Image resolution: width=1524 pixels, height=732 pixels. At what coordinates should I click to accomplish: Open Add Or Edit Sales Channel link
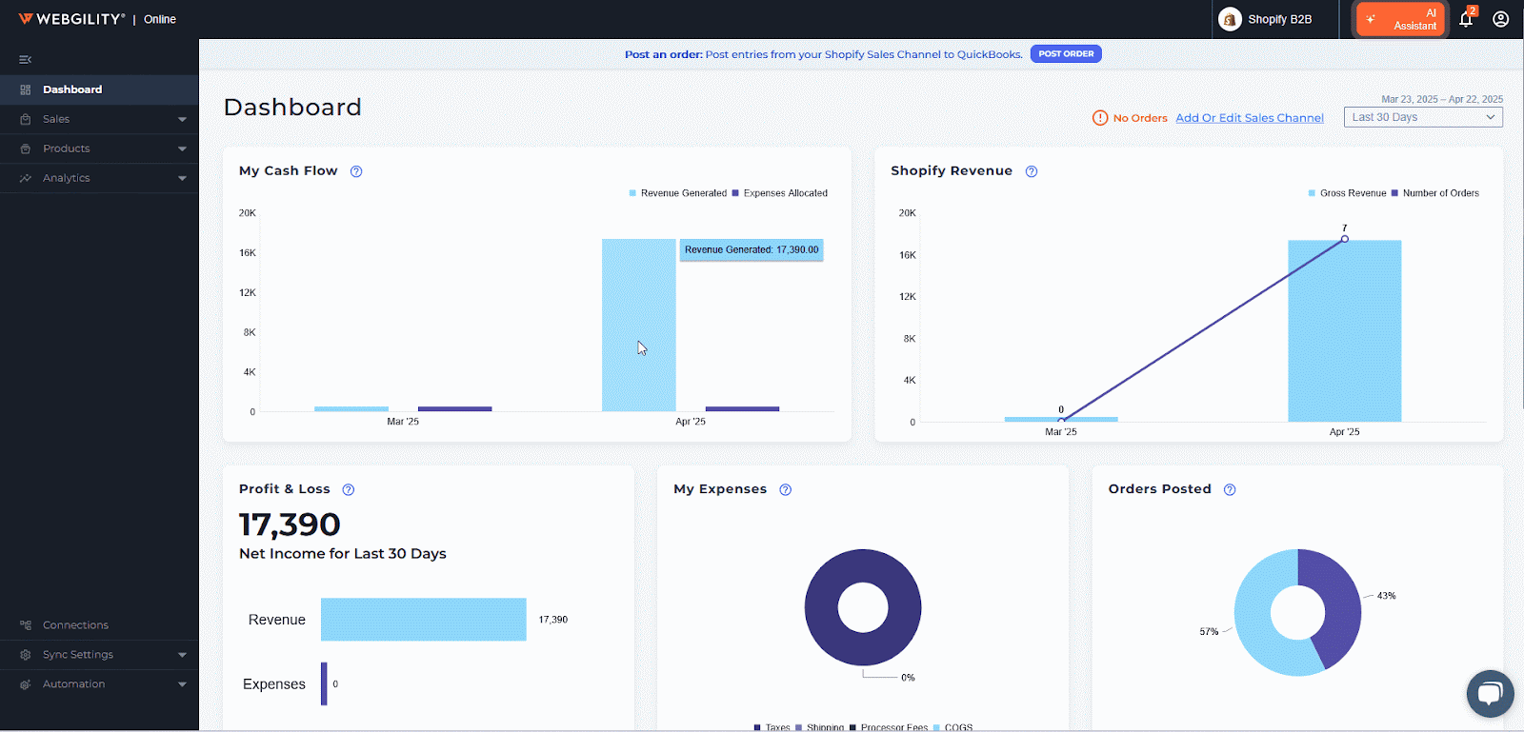coord(1249,118)
